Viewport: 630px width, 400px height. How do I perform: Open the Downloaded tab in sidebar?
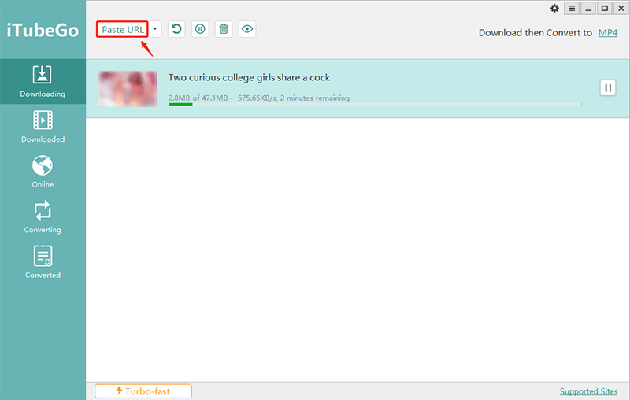pos(43,127)
